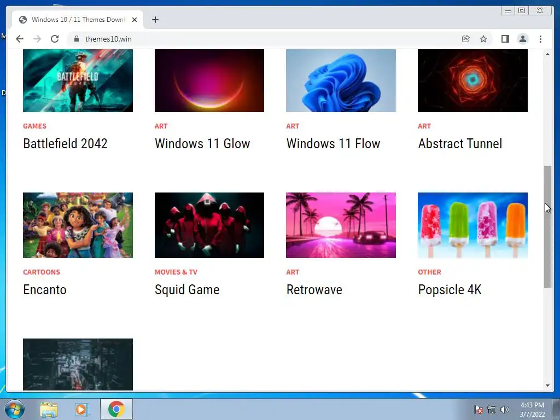
Task: Open the Encanto thumbnail image
Action: click(x=78, y=225)
